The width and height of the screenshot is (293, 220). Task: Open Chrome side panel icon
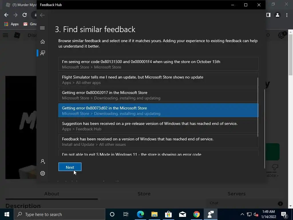click(x=268, y=15)
